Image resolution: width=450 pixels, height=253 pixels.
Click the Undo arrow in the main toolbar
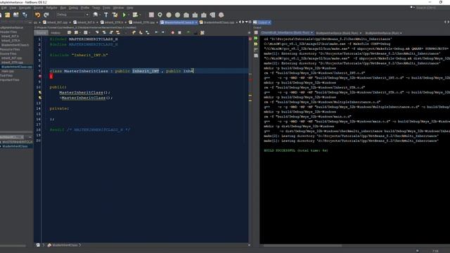(x=37, y=15)
